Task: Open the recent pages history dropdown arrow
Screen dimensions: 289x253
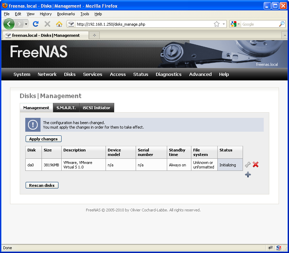Action: pyautogui.click(x=26, y=24)
